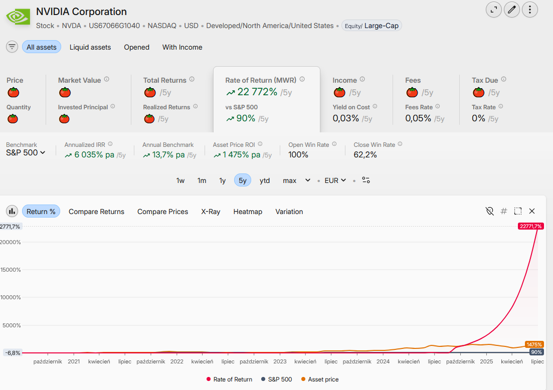Viewport: 553px width, 390px height.
Task: Toggle the hide-values crossed eye icon
Action: tap(489, 211)
